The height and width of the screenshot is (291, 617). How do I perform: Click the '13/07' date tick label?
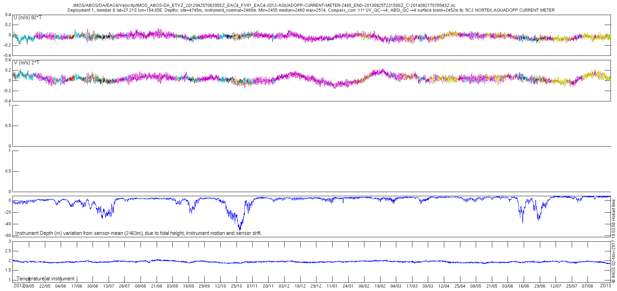pyautogui.click(x=109, y=286)
